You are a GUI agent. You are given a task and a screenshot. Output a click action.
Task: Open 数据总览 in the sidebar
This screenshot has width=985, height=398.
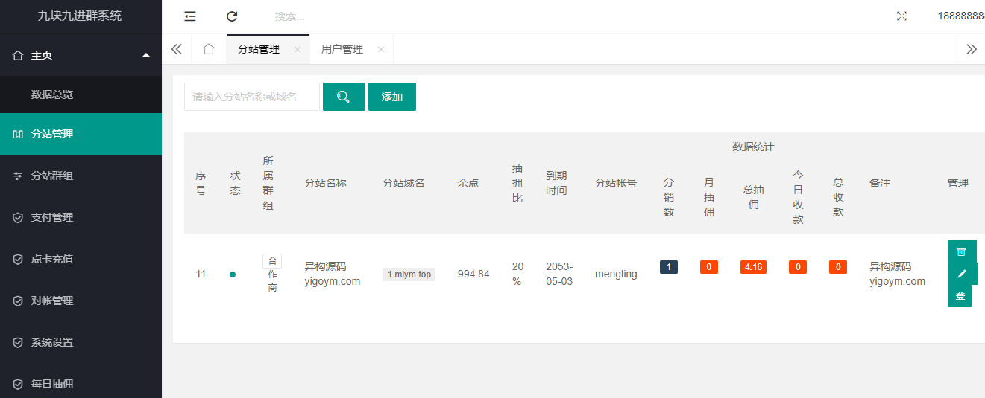(x=52, y=94)
